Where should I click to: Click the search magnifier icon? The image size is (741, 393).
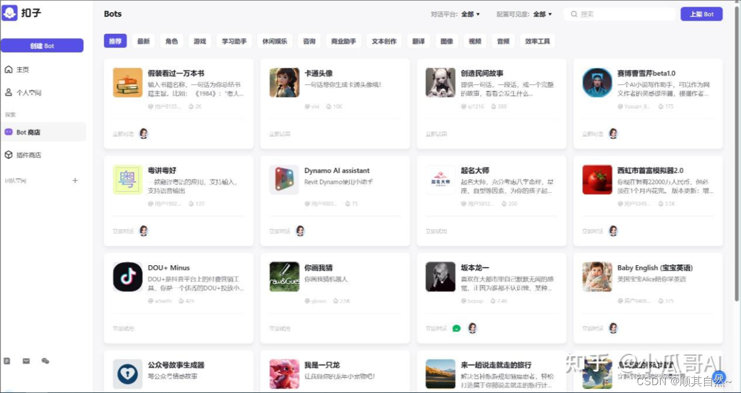click(574, 14)
